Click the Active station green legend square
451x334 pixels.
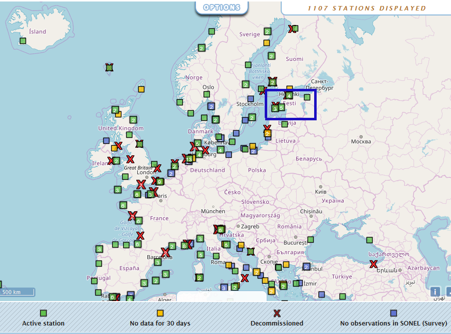(43, 313)
